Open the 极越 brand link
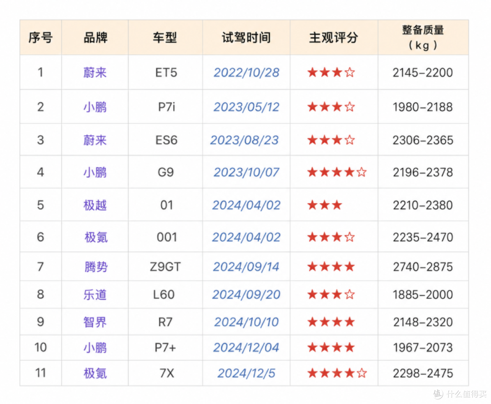The image size is (491, 404). [95, 205]
